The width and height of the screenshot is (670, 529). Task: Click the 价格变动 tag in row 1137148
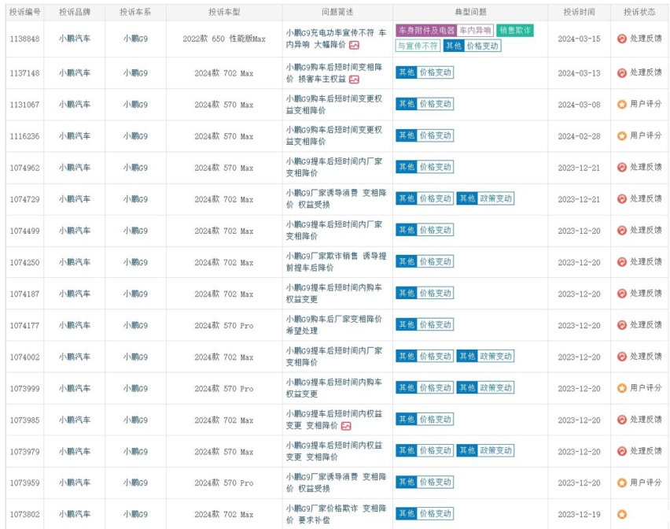click(x=435, y=72)
